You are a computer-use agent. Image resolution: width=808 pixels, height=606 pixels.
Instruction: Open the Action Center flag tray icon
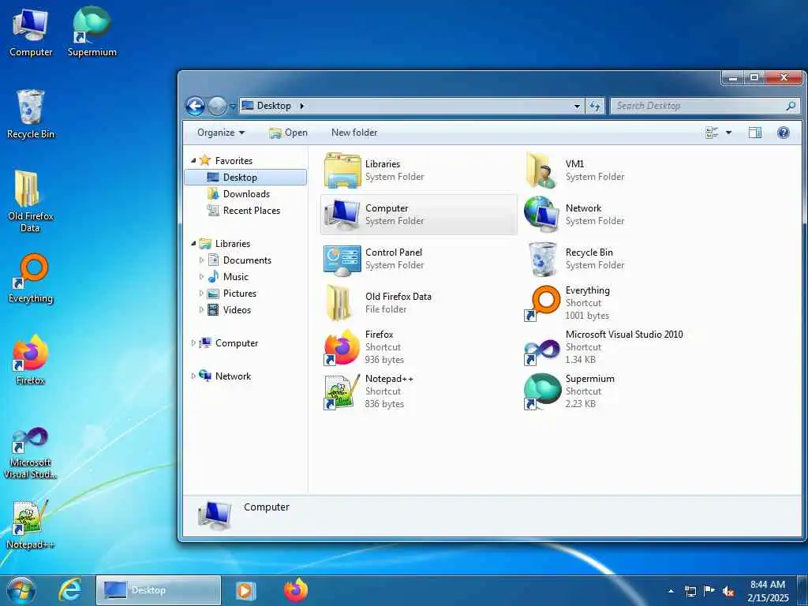[709, 591]
